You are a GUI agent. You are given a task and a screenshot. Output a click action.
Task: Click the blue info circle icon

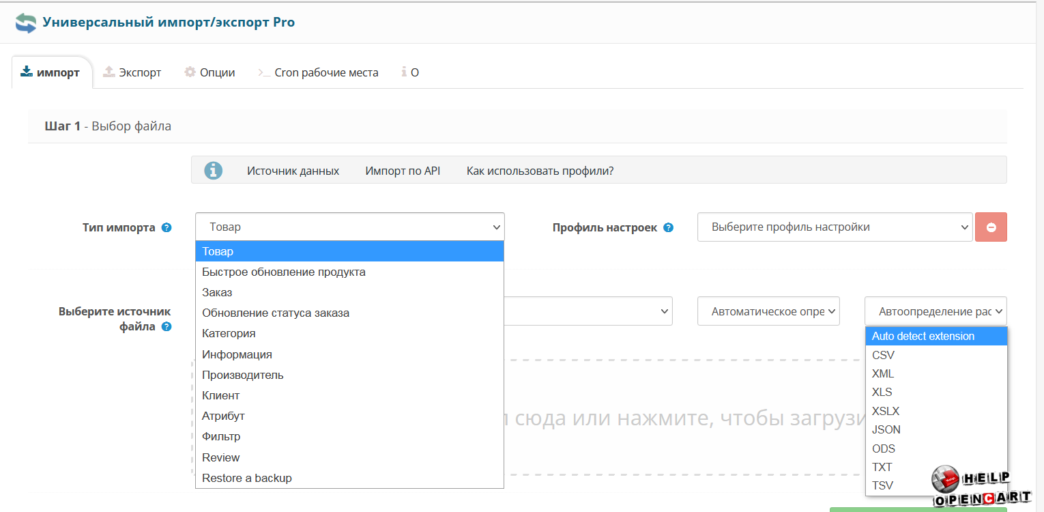[214, 171]
